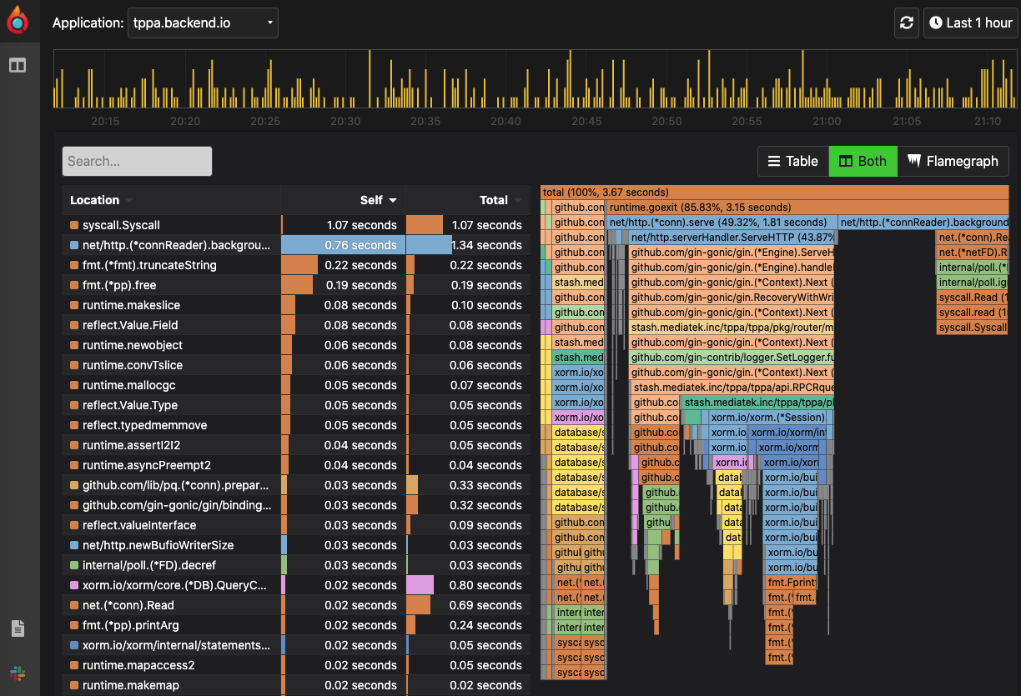This screenshot has width=1021, height=696.
Task: Select the reflect.Value.Field row
Action: (296, 325)
